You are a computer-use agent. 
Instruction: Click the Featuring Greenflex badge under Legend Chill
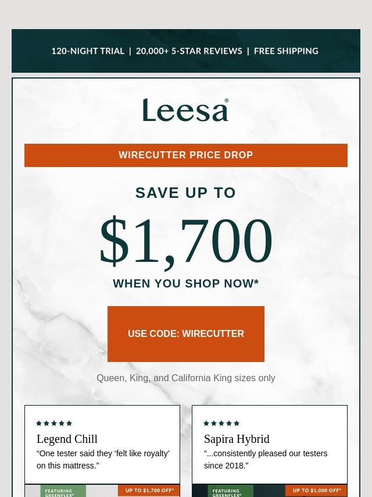point(63,491)
